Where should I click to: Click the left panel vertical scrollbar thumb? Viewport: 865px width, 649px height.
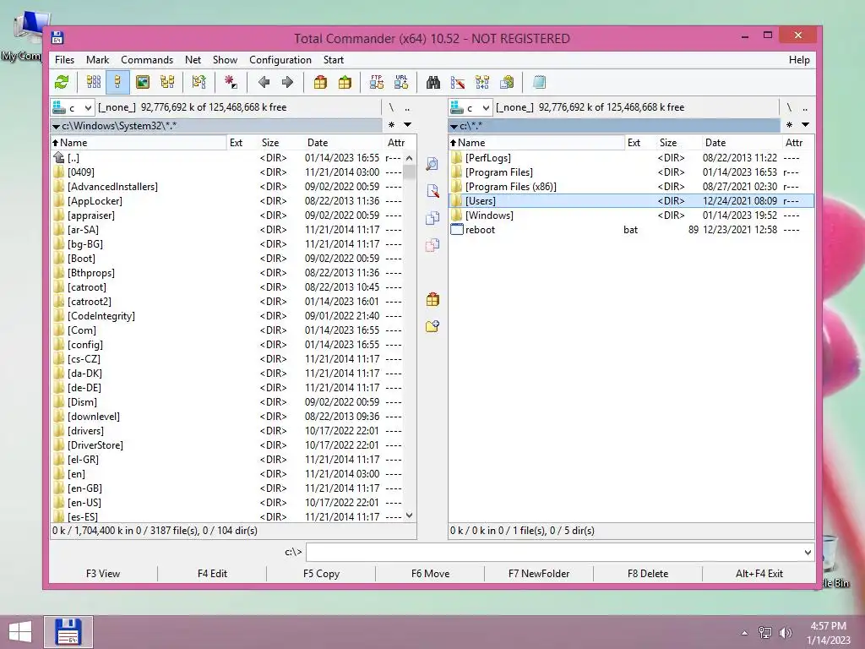click(409, 172)
